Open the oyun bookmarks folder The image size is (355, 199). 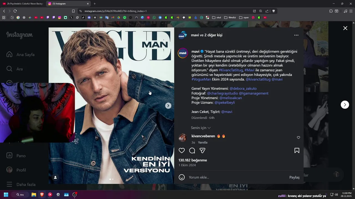pyautogui.click(x=244, y=17)
